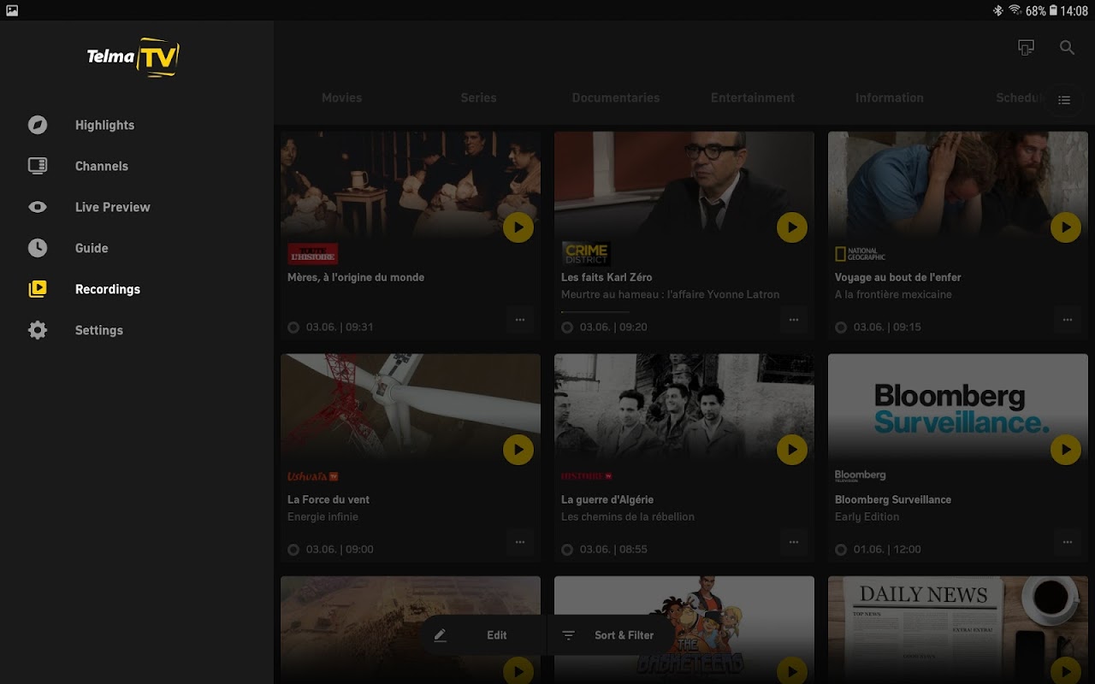Open the Guide clock icon

tap(38, 248)
